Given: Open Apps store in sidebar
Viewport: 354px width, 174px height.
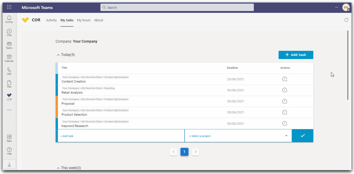Looking at the screenshot, I should (x=9, y=138).
